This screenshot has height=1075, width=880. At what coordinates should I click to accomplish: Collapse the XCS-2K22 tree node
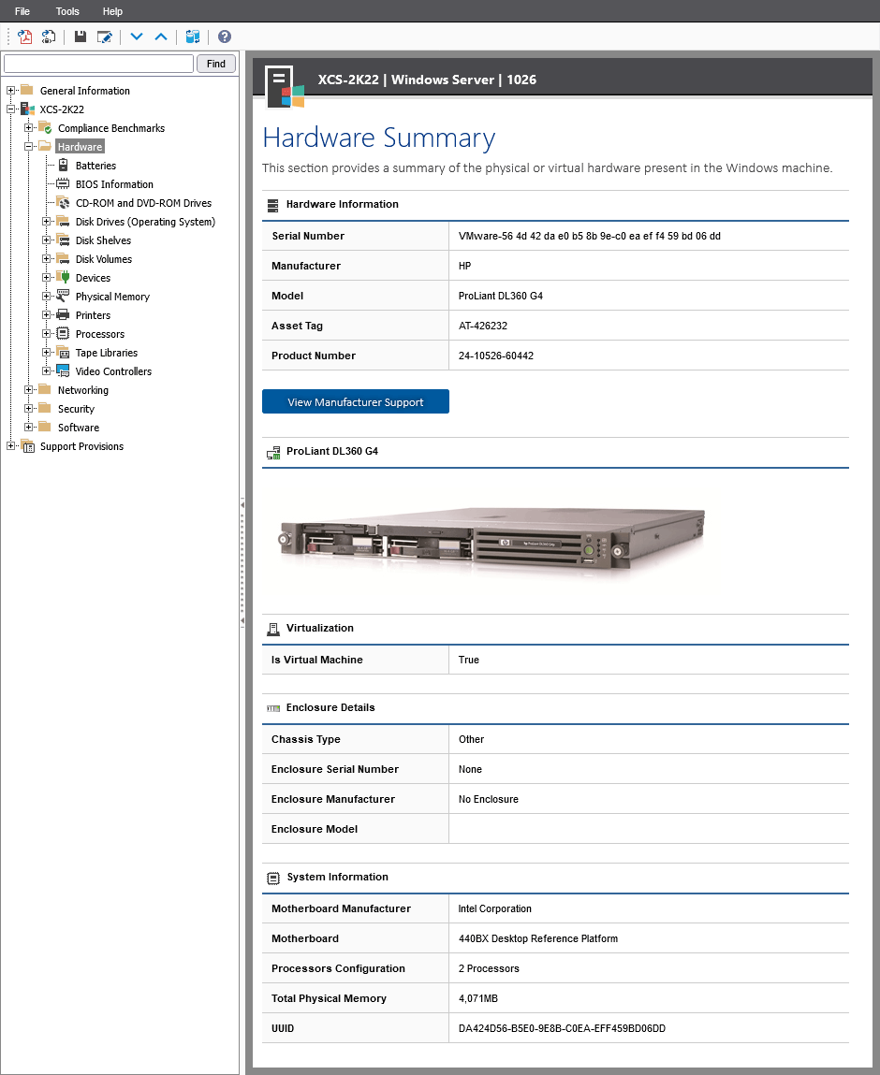click(11, 109)
